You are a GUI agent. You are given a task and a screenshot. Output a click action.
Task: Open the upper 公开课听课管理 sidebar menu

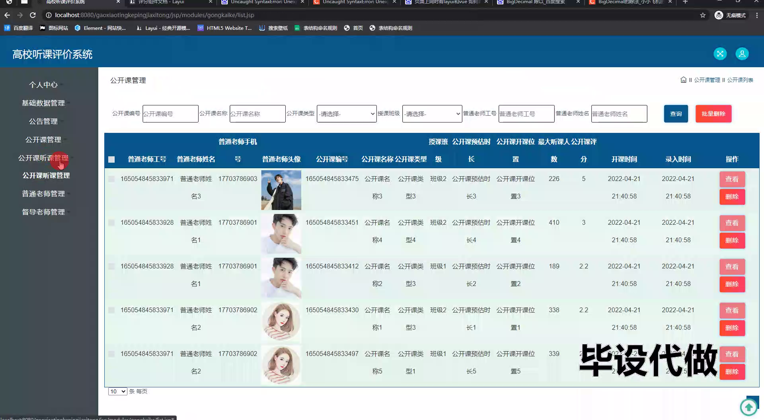point(43,158)
